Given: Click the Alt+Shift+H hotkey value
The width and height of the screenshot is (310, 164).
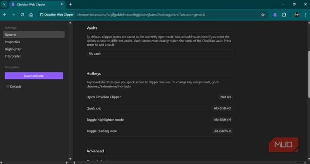Looking at the screenshot, I should coord(222,120).
